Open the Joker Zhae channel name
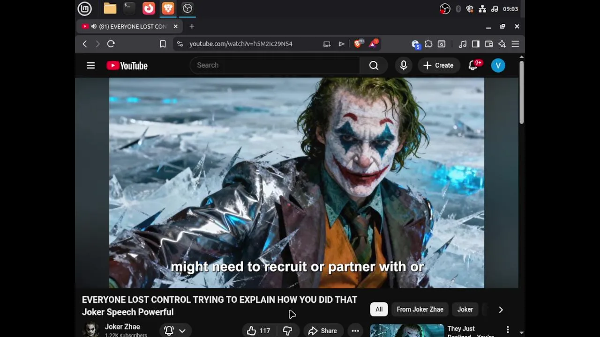Image resolution: width=600 pixels, height=337 pixels. pyautogui.click(x=122, y=327)
